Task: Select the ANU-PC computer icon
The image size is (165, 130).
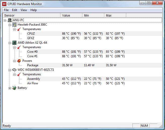Action: point(10,20)
